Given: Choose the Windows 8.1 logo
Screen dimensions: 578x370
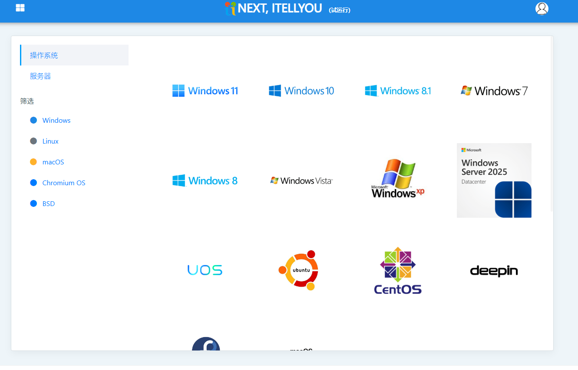Looking at the screenshot, I should [x=398, y=91].
